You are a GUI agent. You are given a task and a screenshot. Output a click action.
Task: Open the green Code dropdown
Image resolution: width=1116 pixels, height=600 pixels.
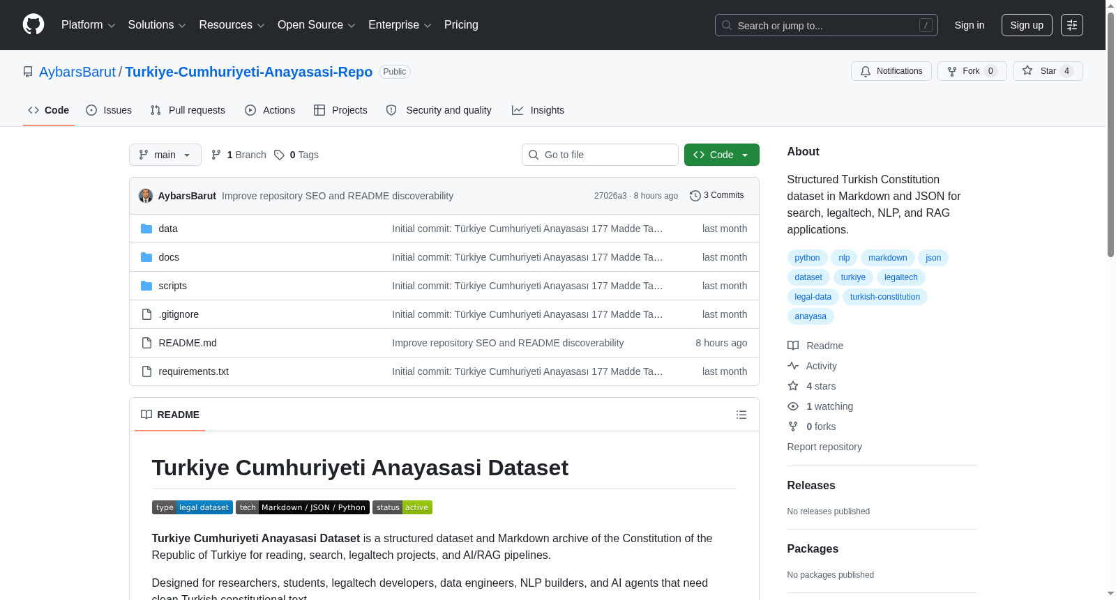point(722,155)
